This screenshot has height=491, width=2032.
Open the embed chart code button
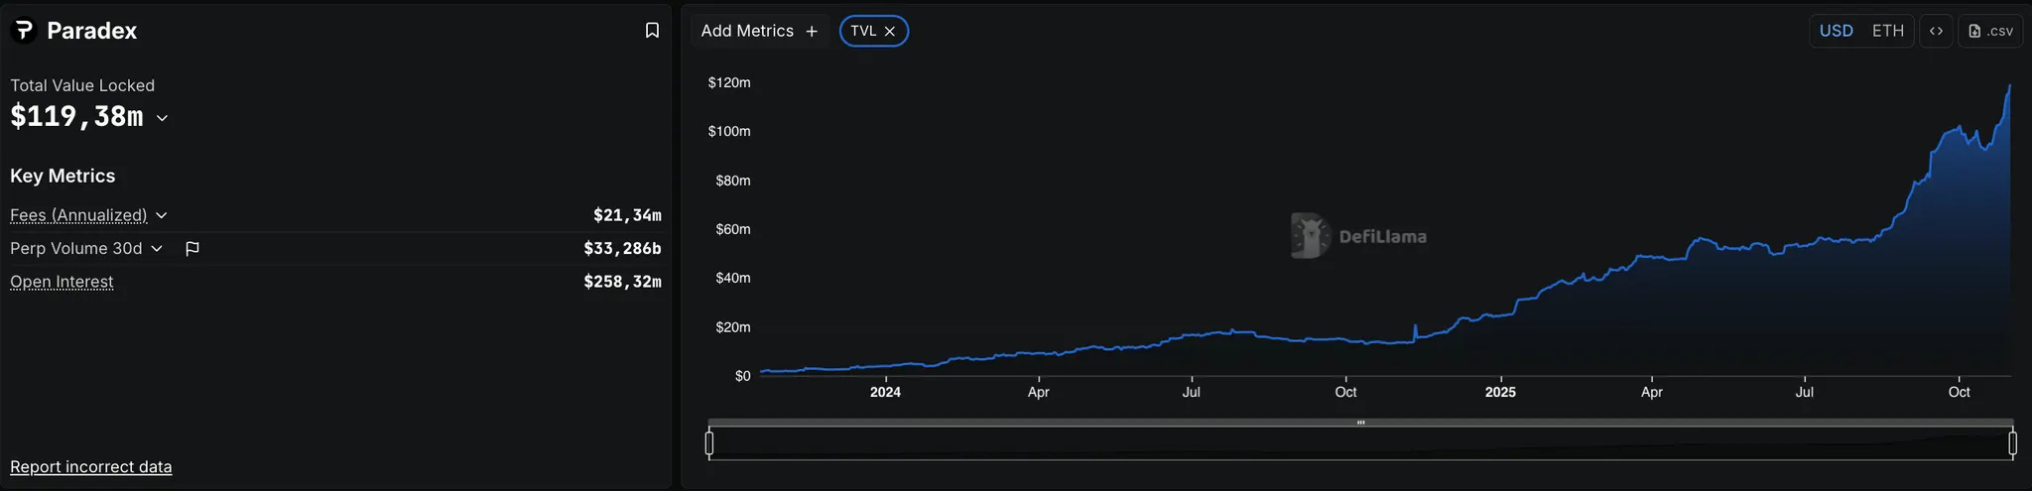(x=1936, y=31)
